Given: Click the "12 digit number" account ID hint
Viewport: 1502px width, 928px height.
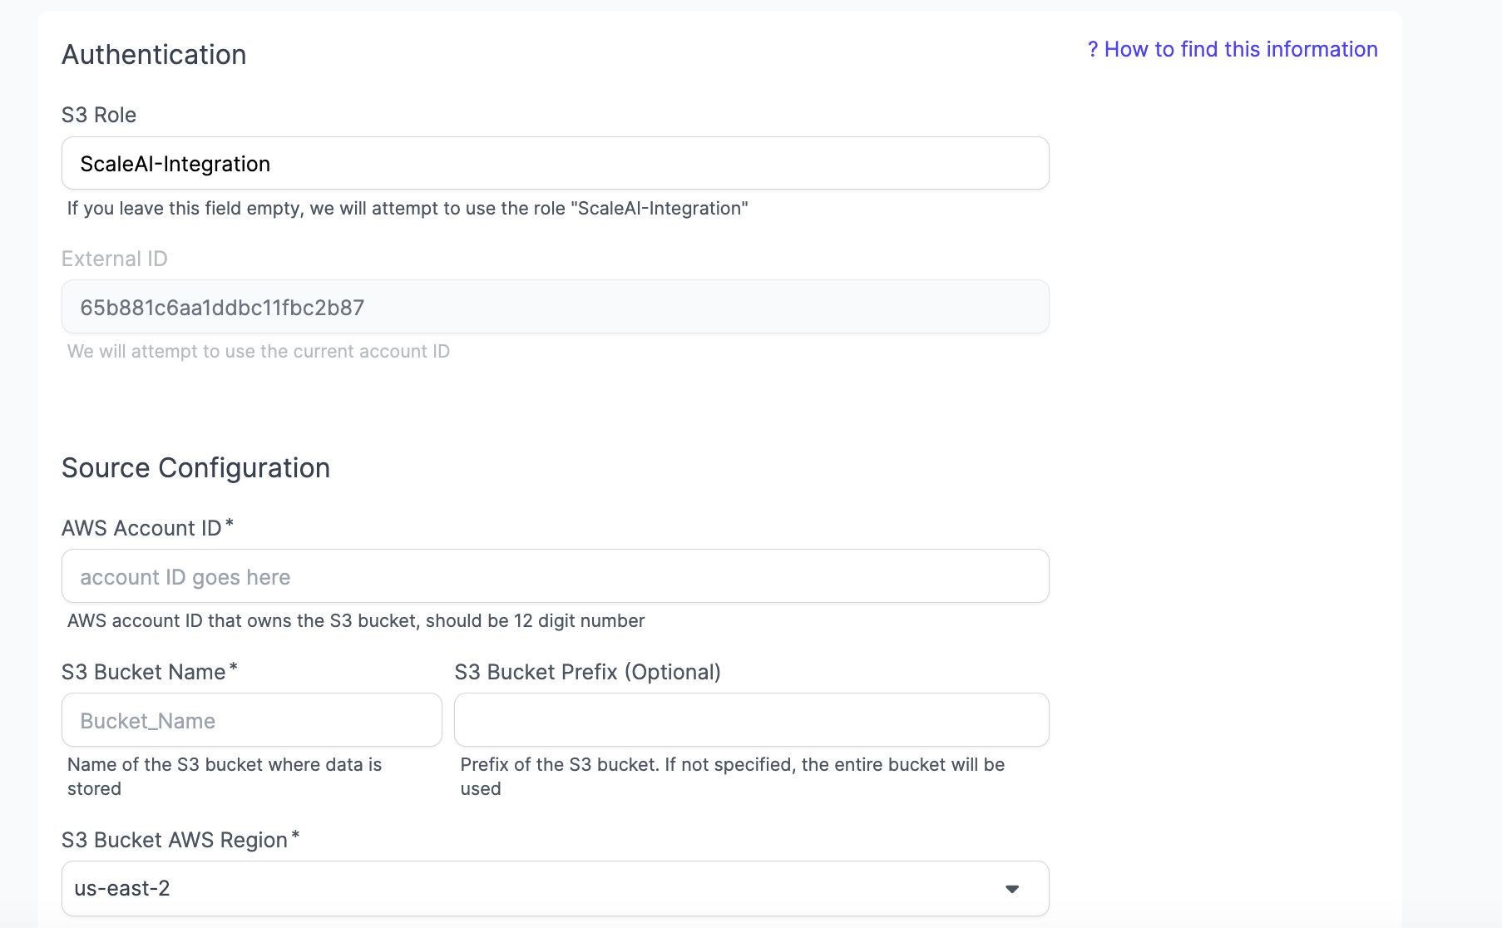Looking at the screenshot, I should [x=356, y=620].
